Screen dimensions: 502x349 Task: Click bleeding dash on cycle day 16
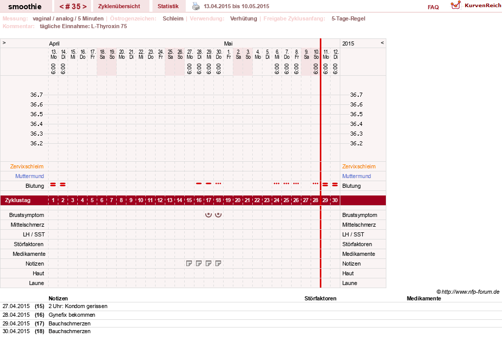pos(199,184)
